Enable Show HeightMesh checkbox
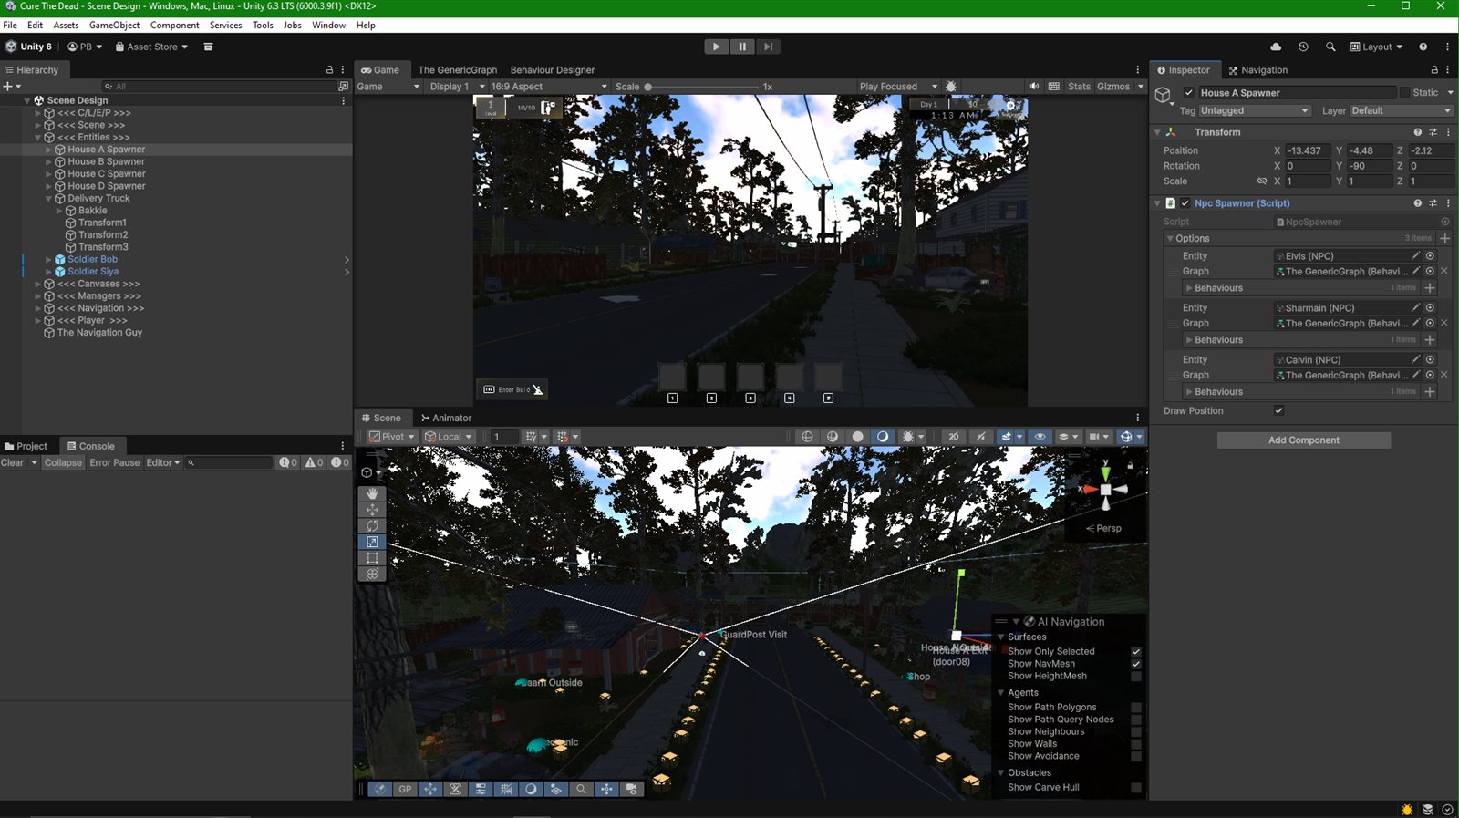 point(1136,677)
